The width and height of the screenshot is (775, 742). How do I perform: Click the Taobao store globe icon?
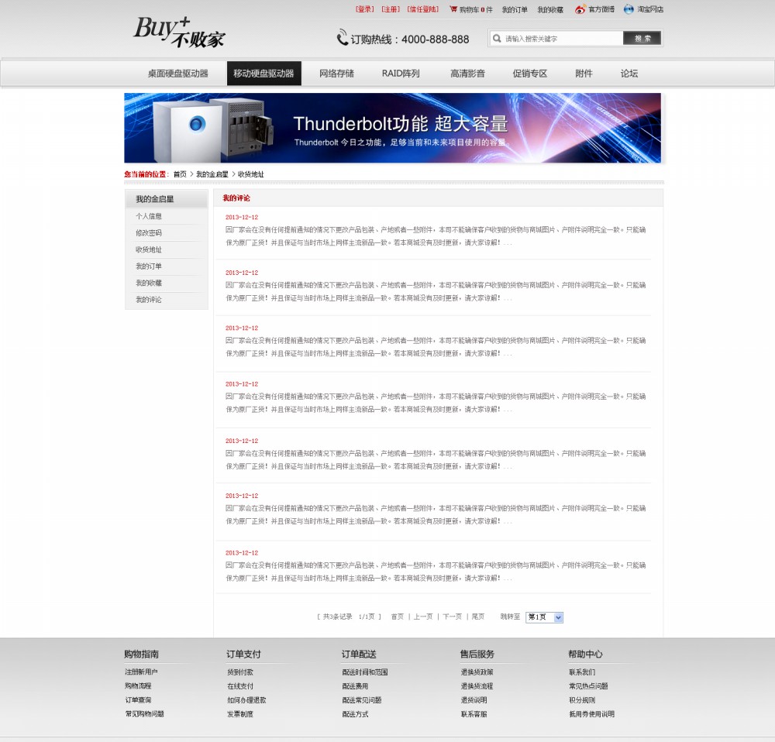tap(629, 9)
